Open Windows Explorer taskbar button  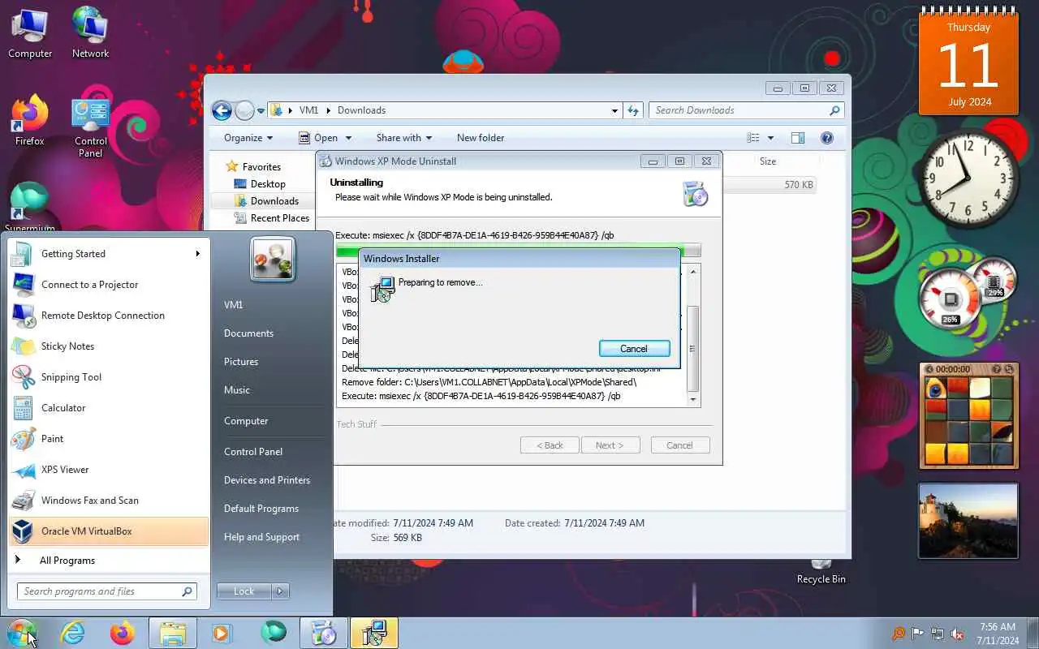pyautogui.click(x=172, y=633)
